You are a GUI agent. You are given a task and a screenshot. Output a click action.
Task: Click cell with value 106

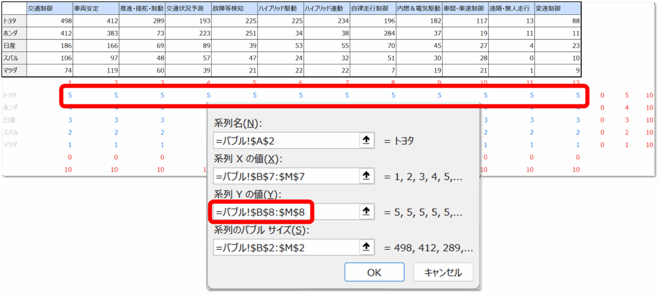49,58
